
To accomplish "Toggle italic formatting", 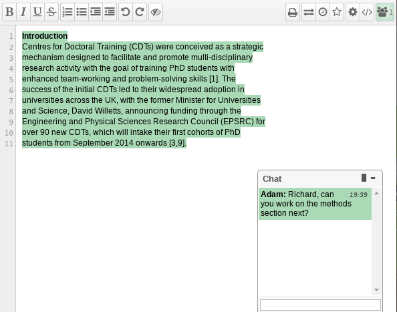I will (x=23, y=12).
